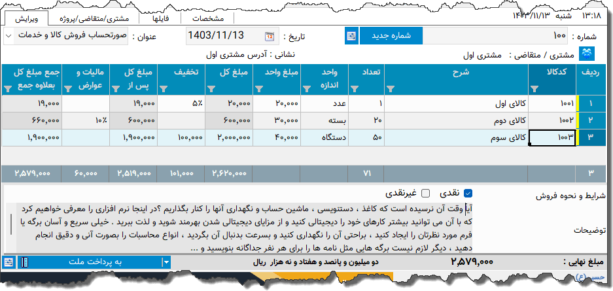This screenshot has width=613, height=291.
Task: Click product code cell ۱۰۰۱
Action: (x=552, y=103)
